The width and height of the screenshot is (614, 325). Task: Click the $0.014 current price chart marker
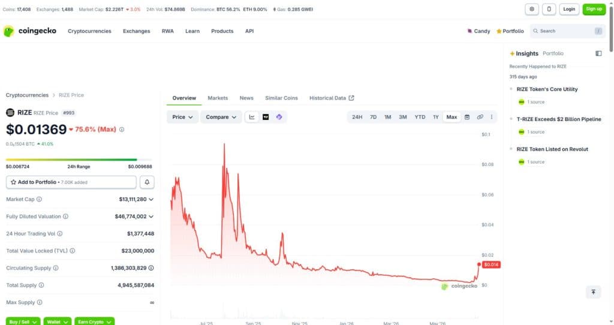click(491, 264)
